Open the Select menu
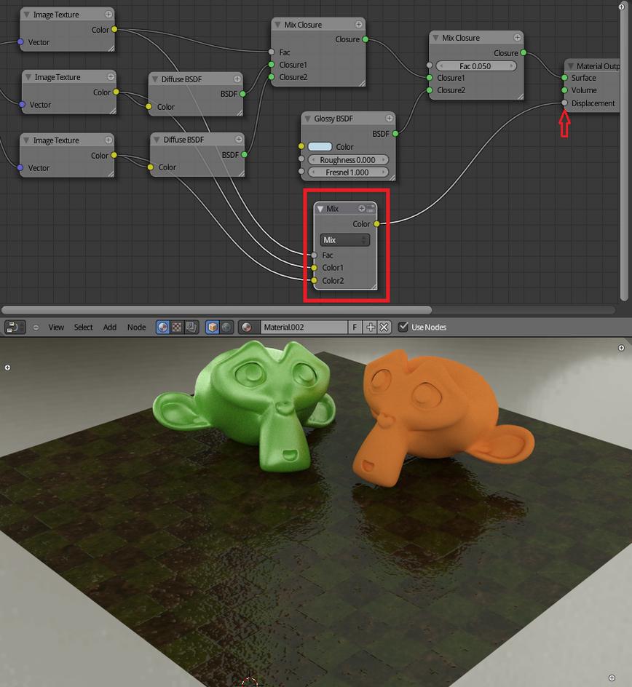The width and height of the screenshot is (632, 687). (83, 327)
